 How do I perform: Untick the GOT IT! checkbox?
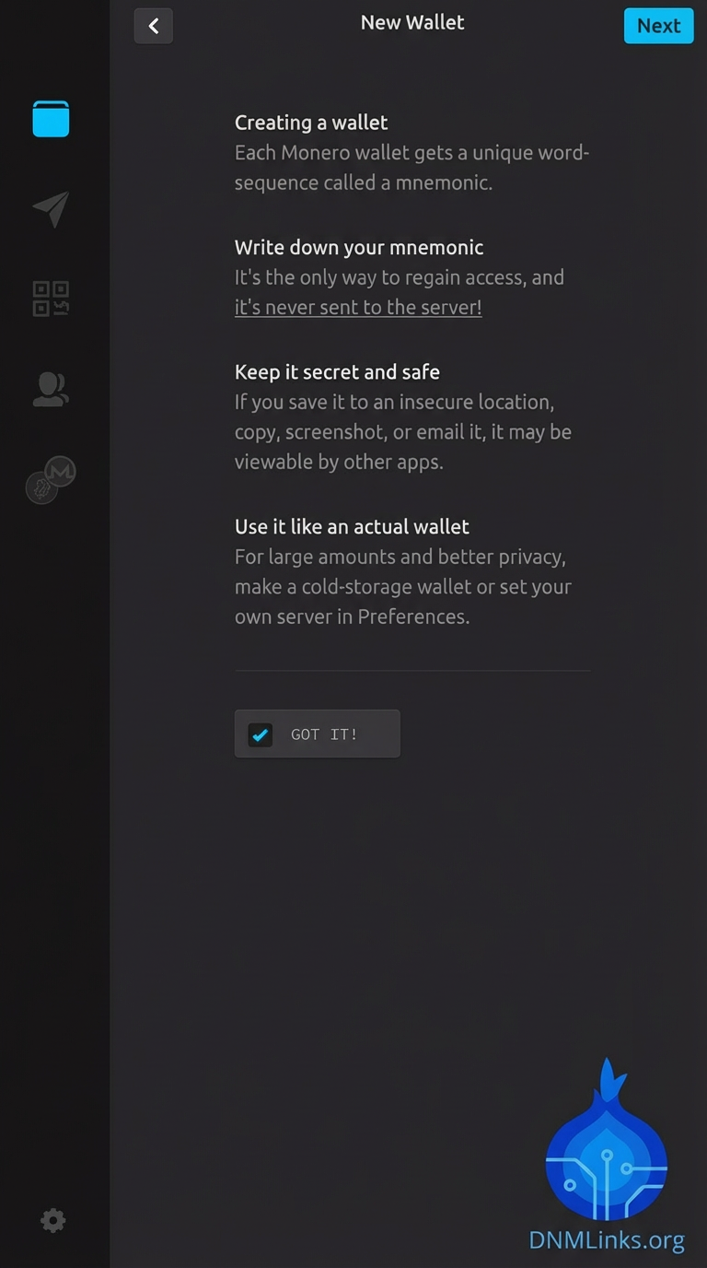point(260,734)
